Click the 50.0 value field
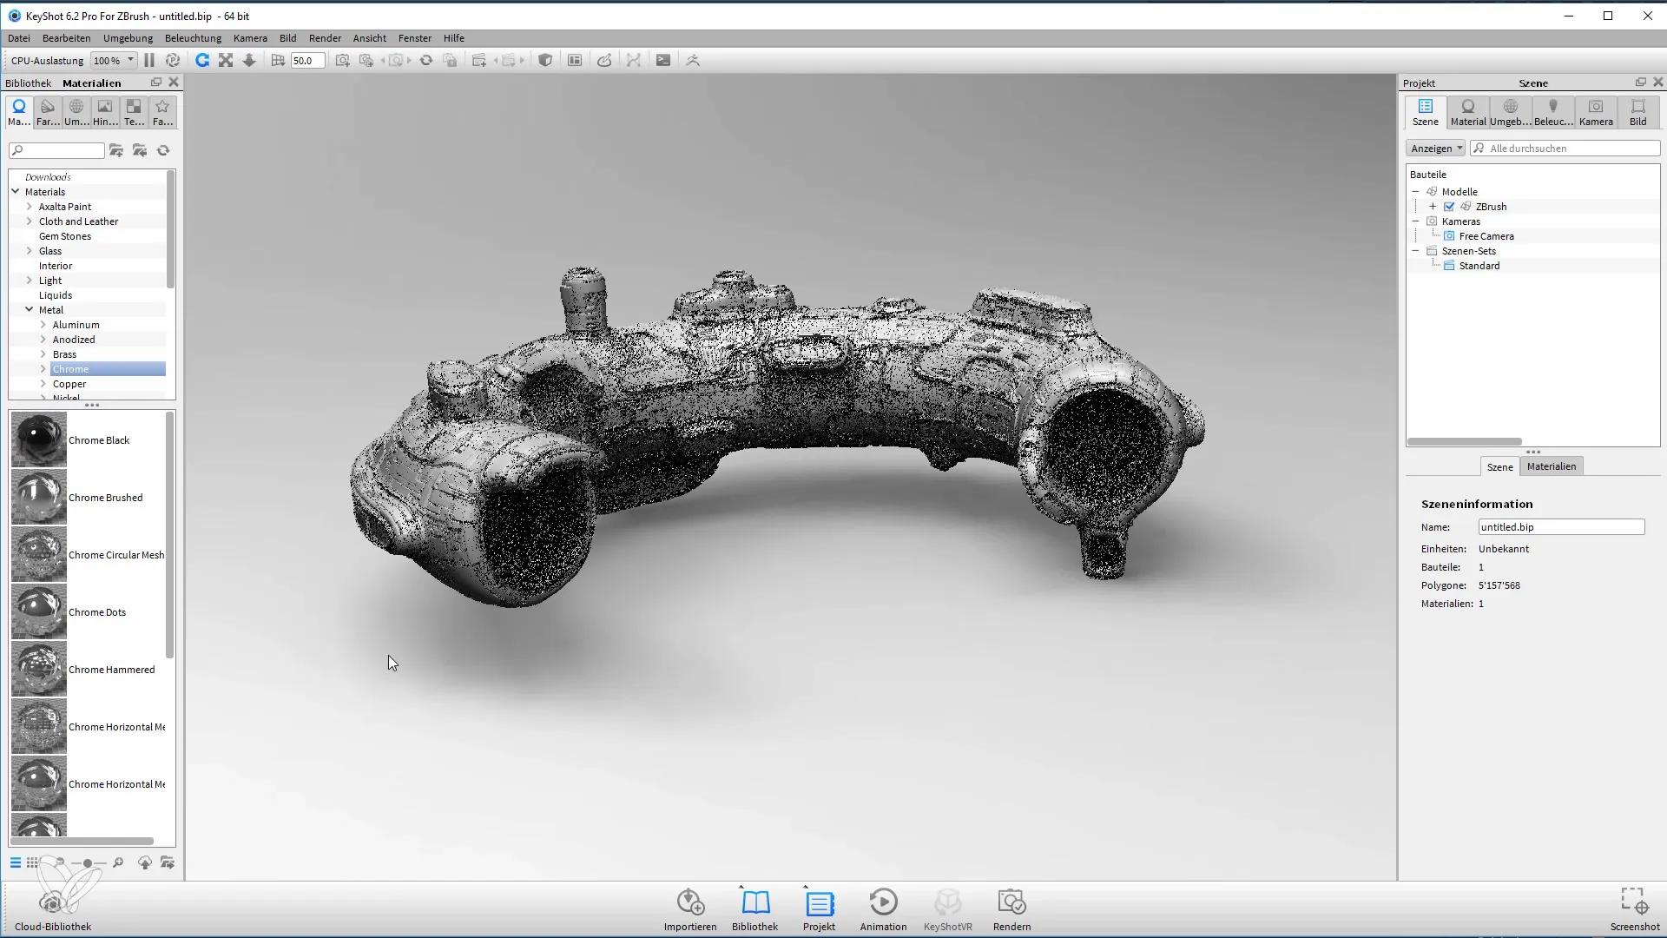Viewport: 1667px width, 938px height. [307, 61]
